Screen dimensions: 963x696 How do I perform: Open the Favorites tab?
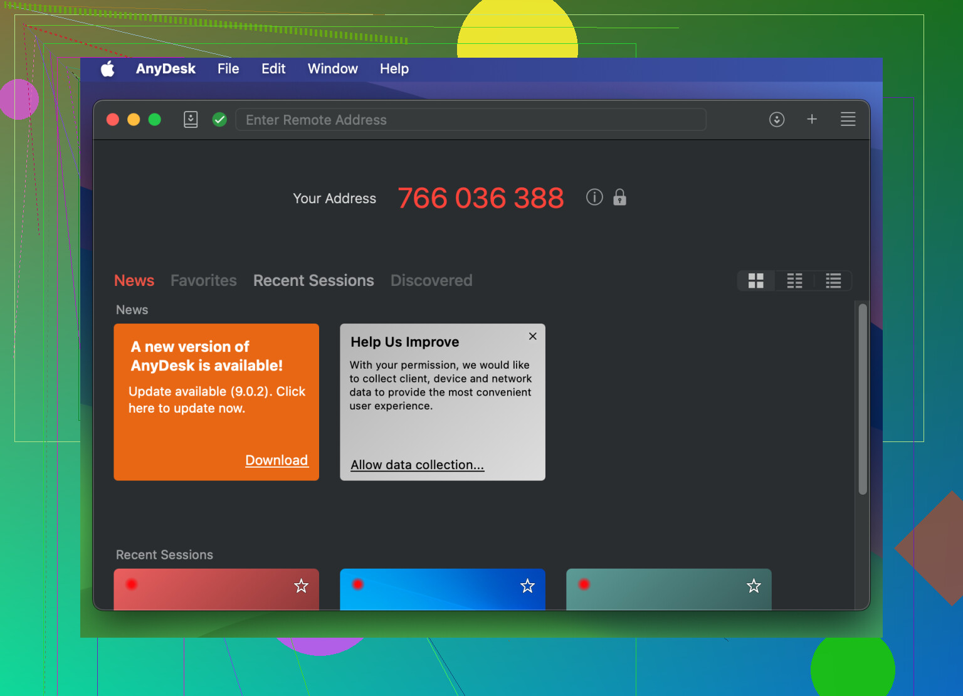click(204, 280)
